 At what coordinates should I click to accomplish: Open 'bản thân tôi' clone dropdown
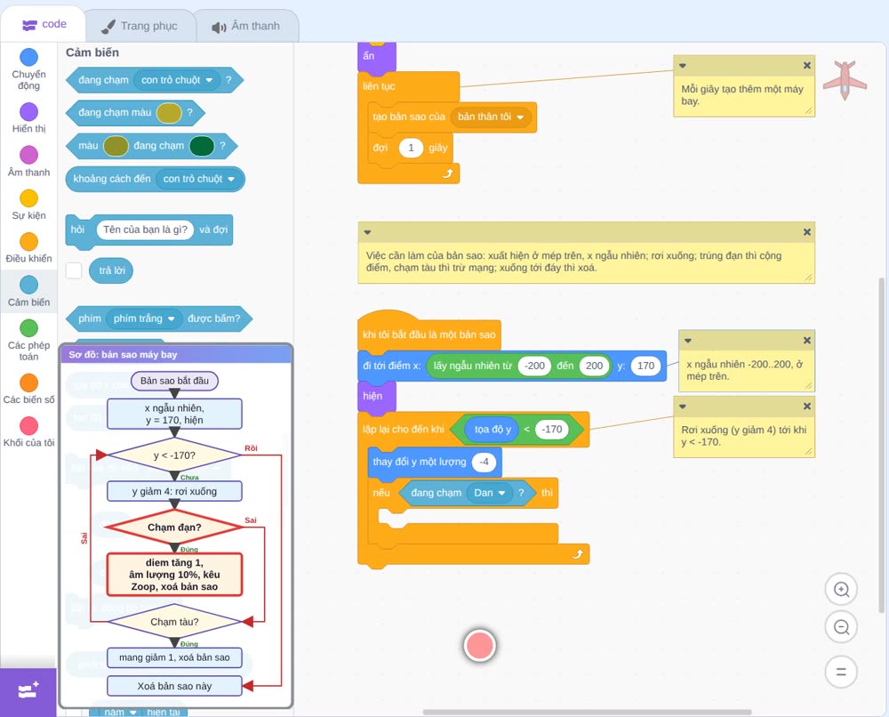[491, 117]
